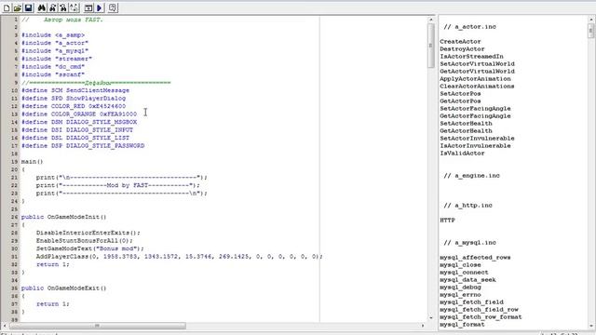This screenshot has height=335, width=596.
Task: Select ApplyActorAnimation in the function list
Action: click(475, 78)
